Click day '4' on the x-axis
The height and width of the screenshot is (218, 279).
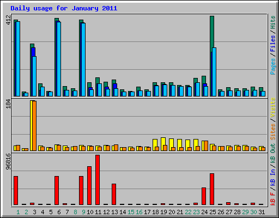(43, 212)
